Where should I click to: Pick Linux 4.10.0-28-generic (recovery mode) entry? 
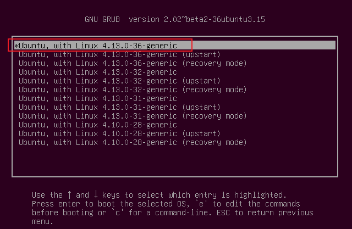pos(133,142)
